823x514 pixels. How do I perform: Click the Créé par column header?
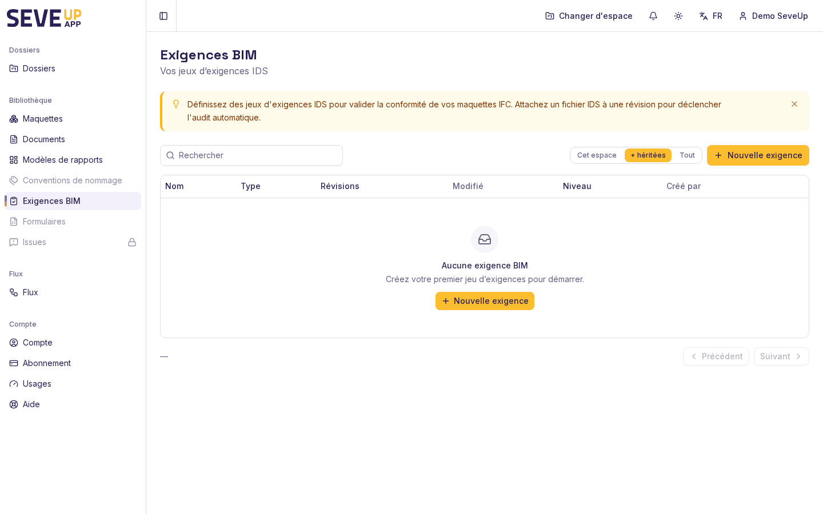pyautogui.click(x=684, y=186)
